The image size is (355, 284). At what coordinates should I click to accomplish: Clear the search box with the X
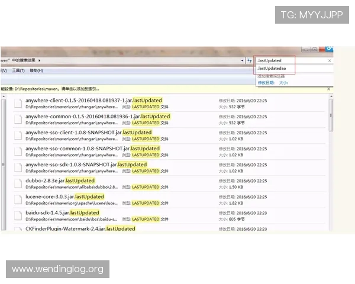point(330,60)
